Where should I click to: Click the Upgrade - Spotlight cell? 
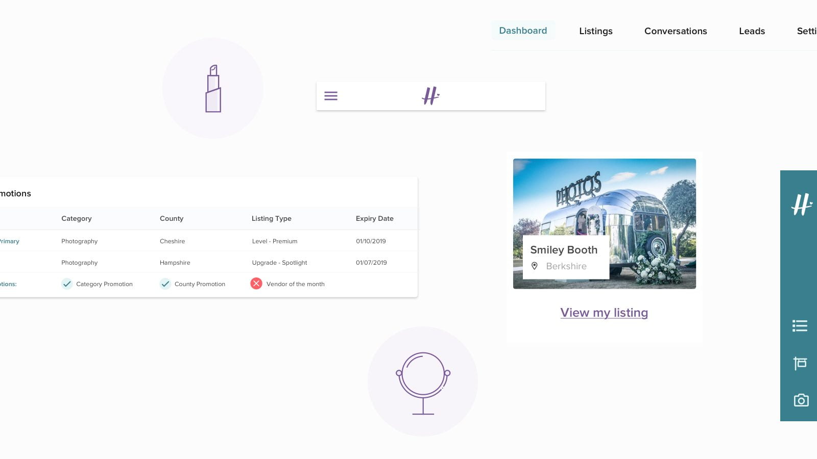(x=279, y=263)
